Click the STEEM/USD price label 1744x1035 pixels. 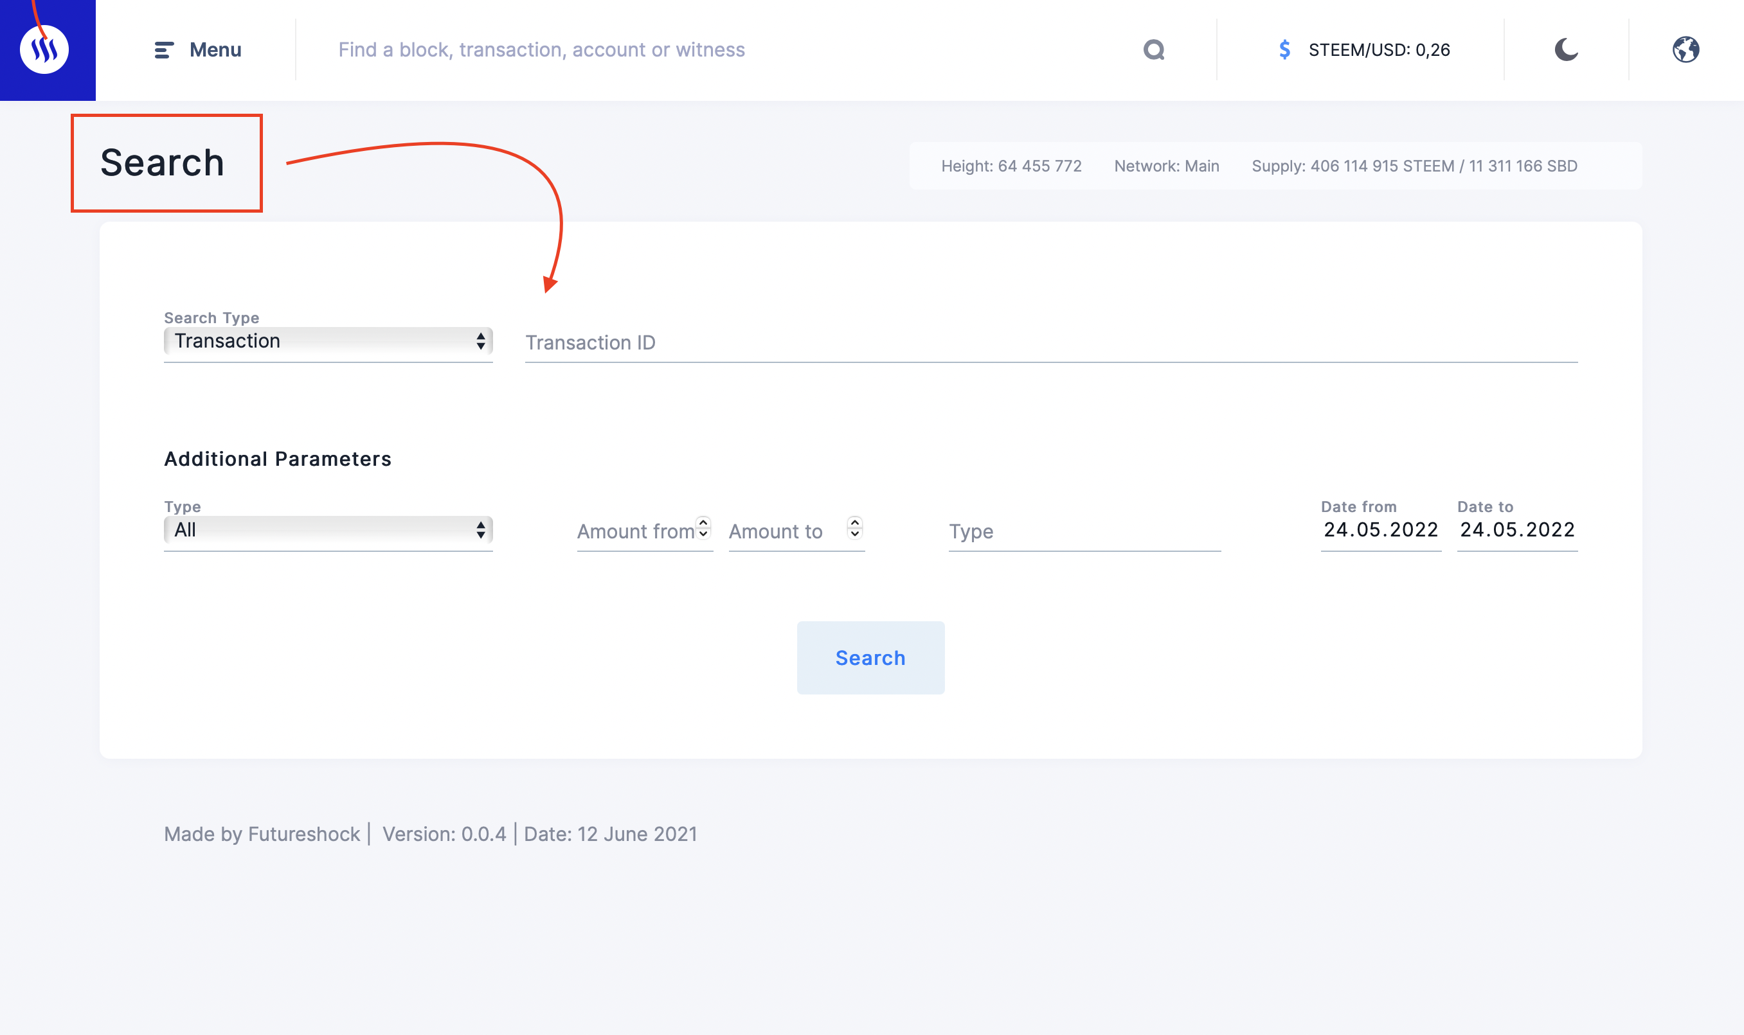(x=1379, y=49)
